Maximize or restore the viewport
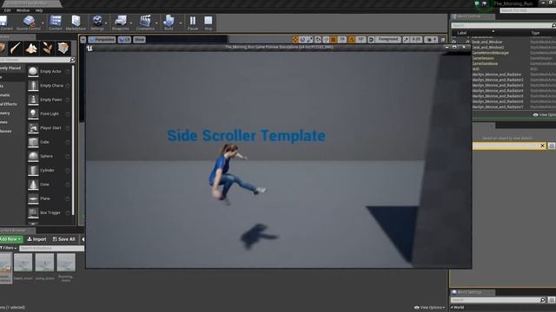This screenshot has height=312, width=556. (x=443, y=40)
